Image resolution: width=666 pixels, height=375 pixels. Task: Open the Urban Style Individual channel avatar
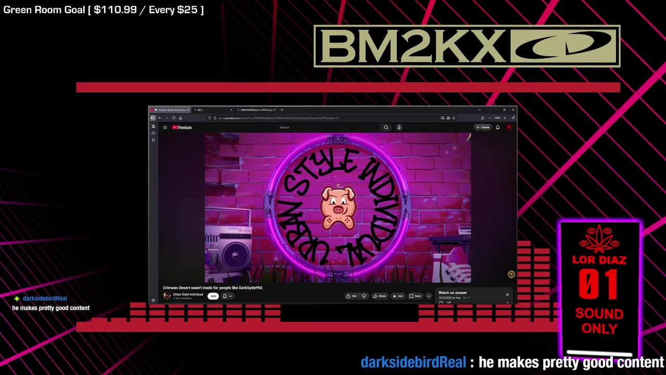tap(167, 296)
